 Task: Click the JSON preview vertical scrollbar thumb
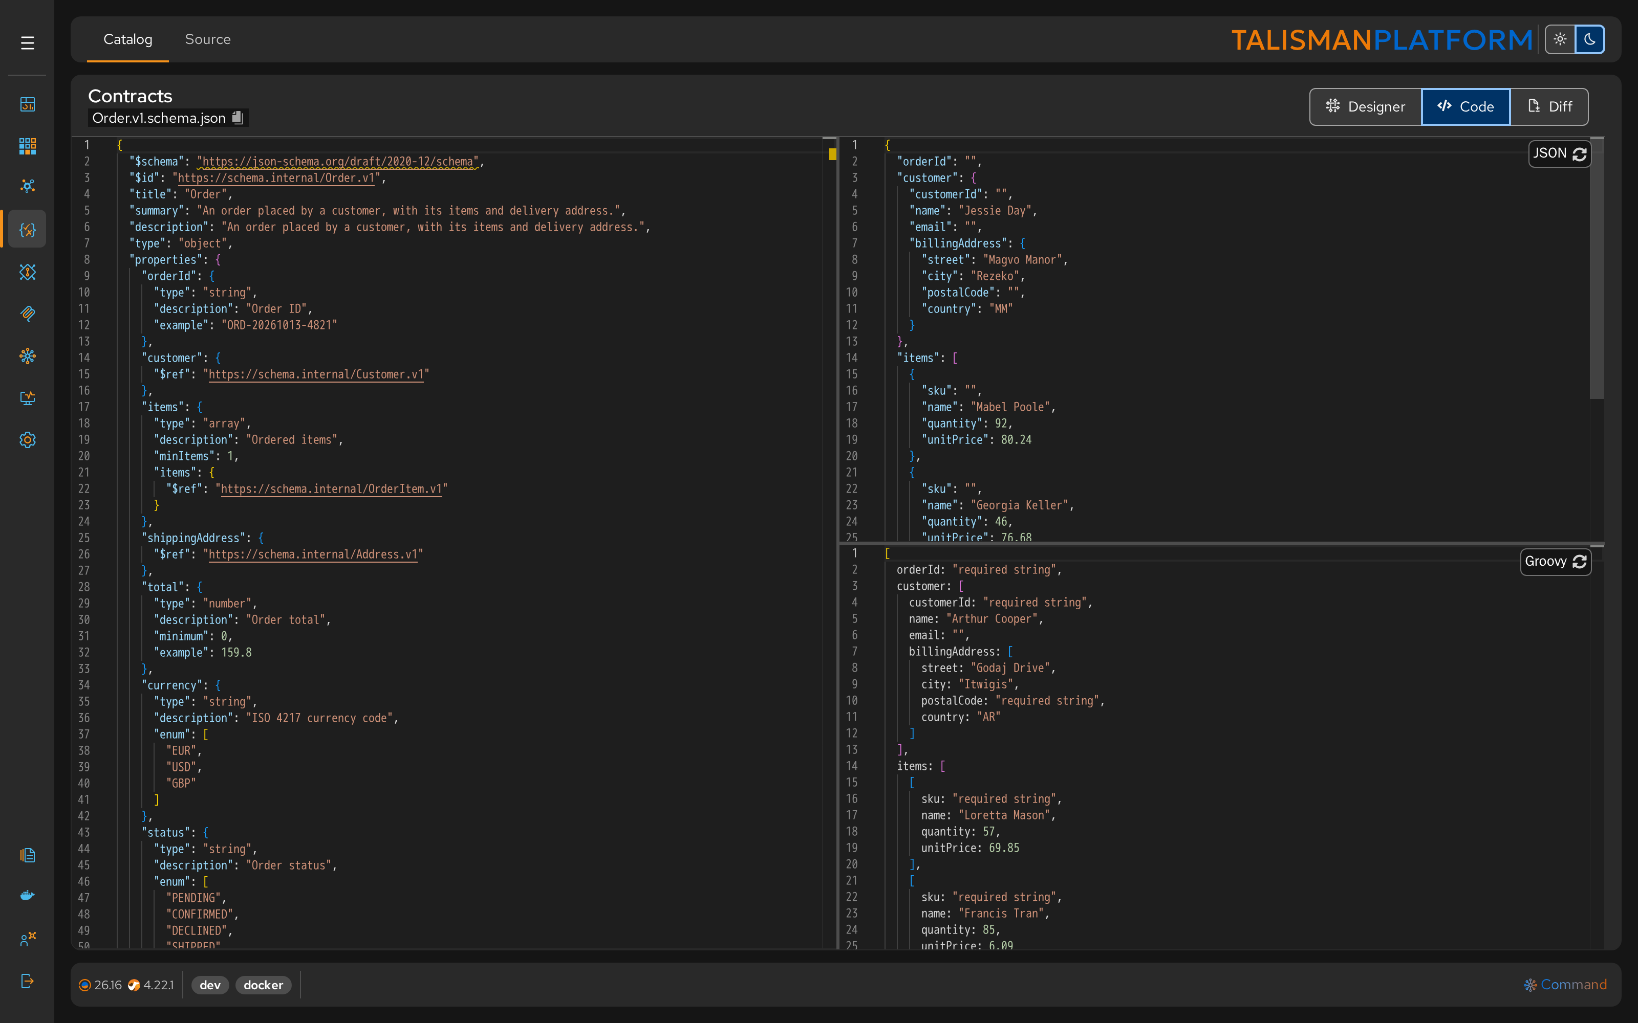coord(1597,269)
